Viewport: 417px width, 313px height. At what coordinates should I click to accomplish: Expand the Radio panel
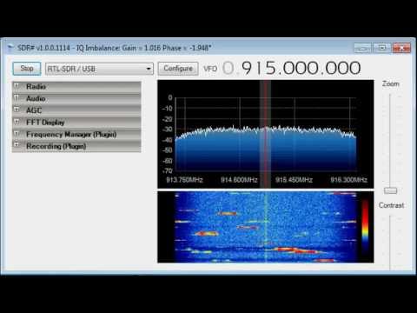click(76, 86)
